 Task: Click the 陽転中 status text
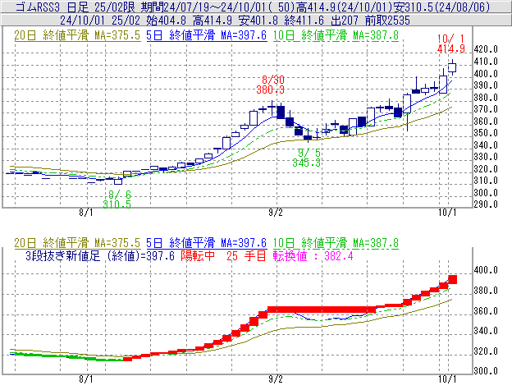click(x=198, y=255)
